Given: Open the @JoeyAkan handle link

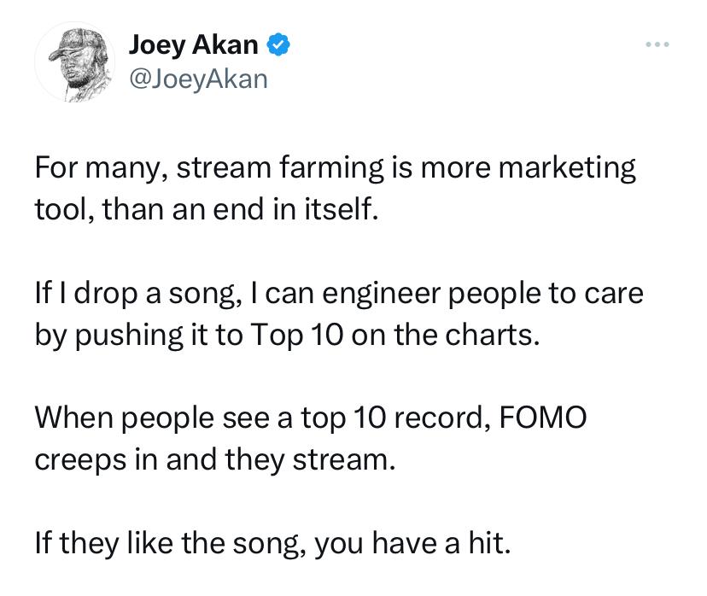Looking at the screenshot, I should pyautogui.click(x=198, y=79).
